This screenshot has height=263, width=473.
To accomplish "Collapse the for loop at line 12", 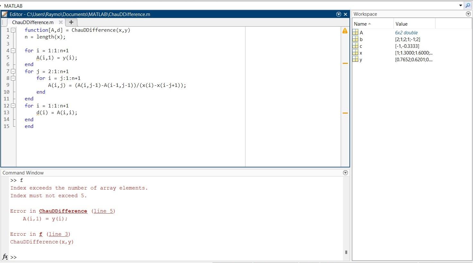I will [x=13, y=106].
